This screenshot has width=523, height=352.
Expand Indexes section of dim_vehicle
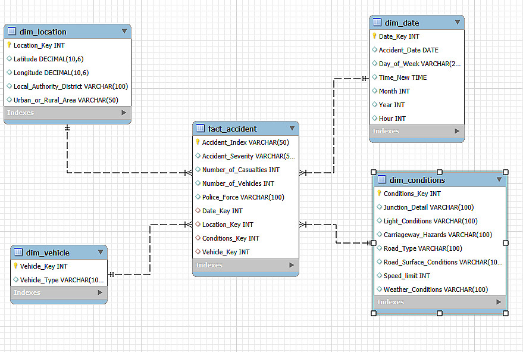100,292
